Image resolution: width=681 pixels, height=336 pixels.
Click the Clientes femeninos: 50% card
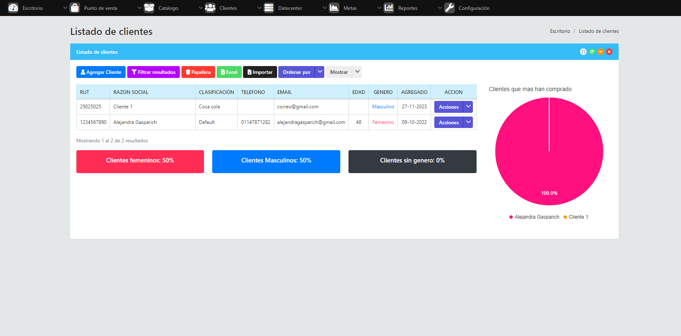(x=140, y=162)
